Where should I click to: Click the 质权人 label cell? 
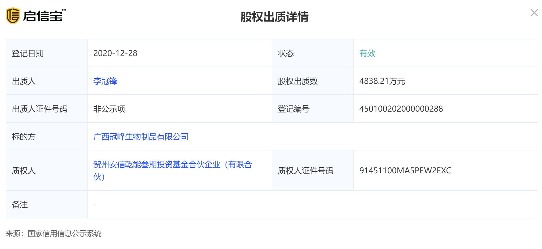(x=46, y=171)
